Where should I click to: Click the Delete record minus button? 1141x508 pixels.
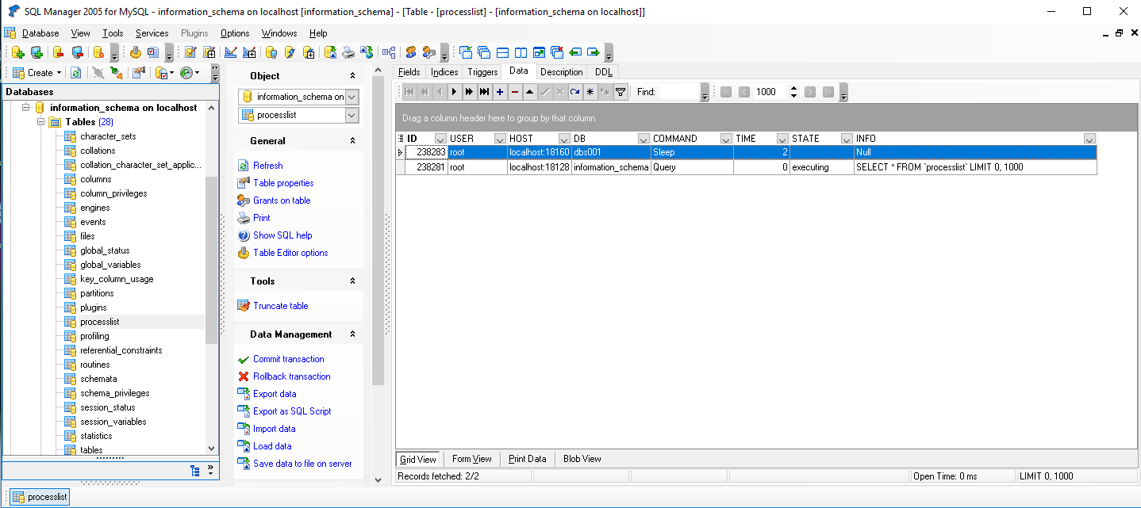click(515, 92)
